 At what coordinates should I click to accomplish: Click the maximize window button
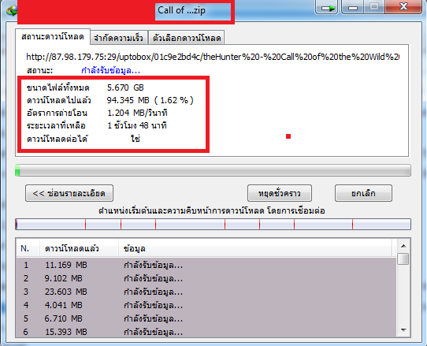(x=374, y=7)
